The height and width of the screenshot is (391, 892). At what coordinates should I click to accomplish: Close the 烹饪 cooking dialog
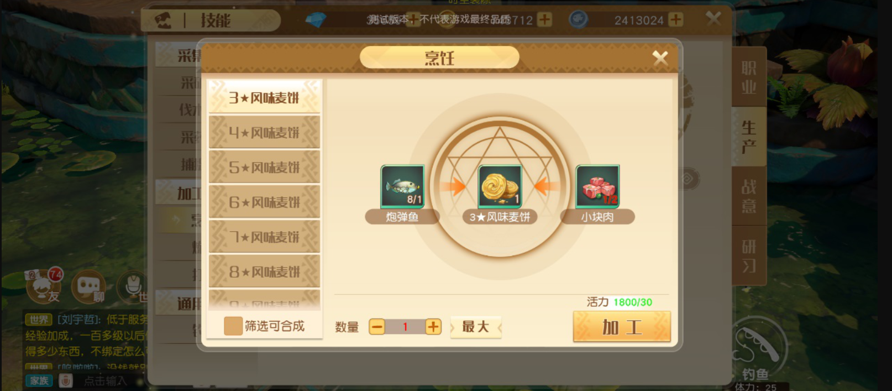click(660, 58)
